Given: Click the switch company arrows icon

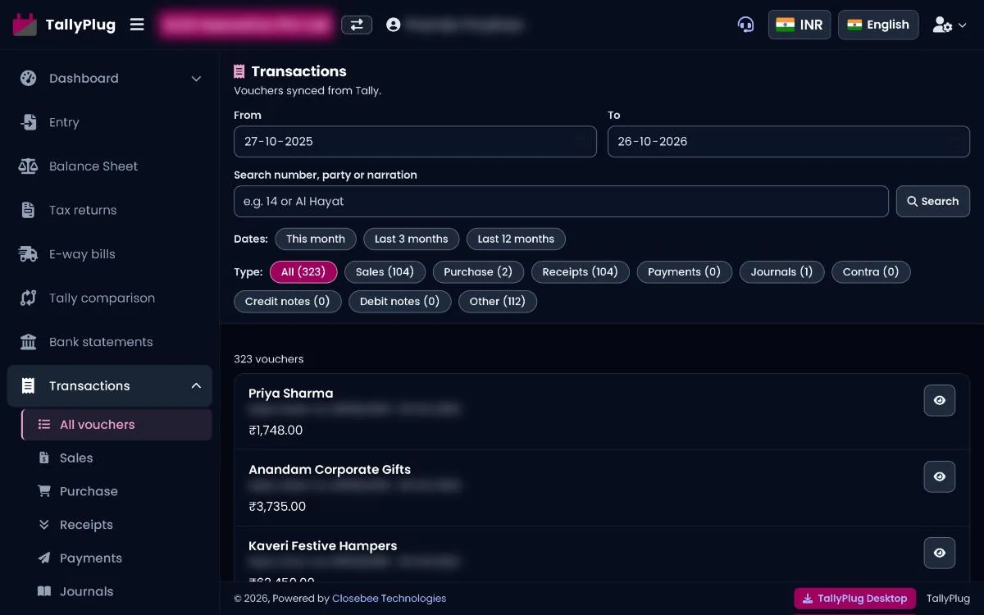Looking at the screenshot, I should coord(357,25).
